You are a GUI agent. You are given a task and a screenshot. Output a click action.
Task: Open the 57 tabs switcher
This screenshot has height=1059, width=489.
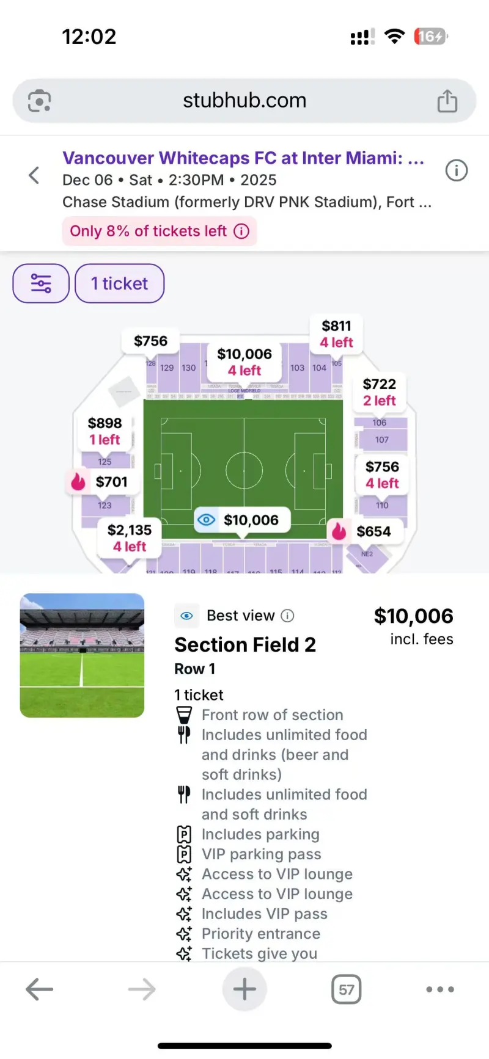tap(346, 989)
